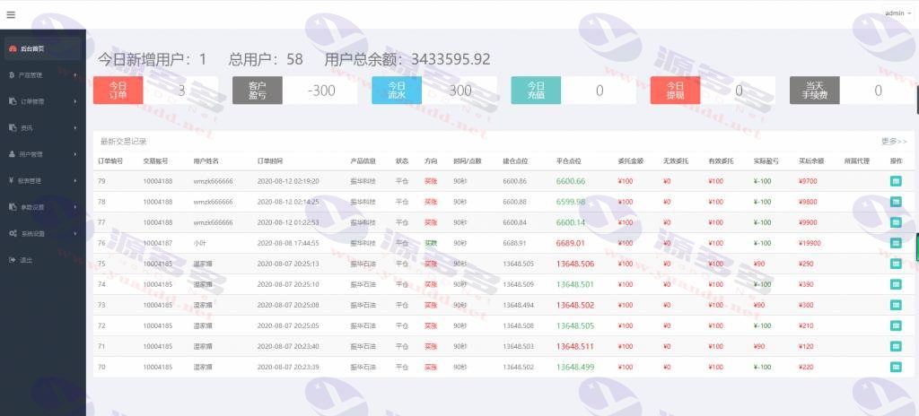Click the 今日流水 blue tile
Screen dimensions: 919x416
397,91
